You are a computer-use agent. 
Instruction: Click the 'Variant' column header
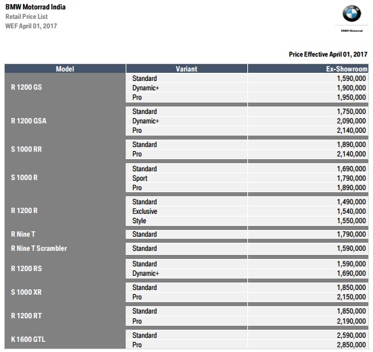[x=186, y=69]
